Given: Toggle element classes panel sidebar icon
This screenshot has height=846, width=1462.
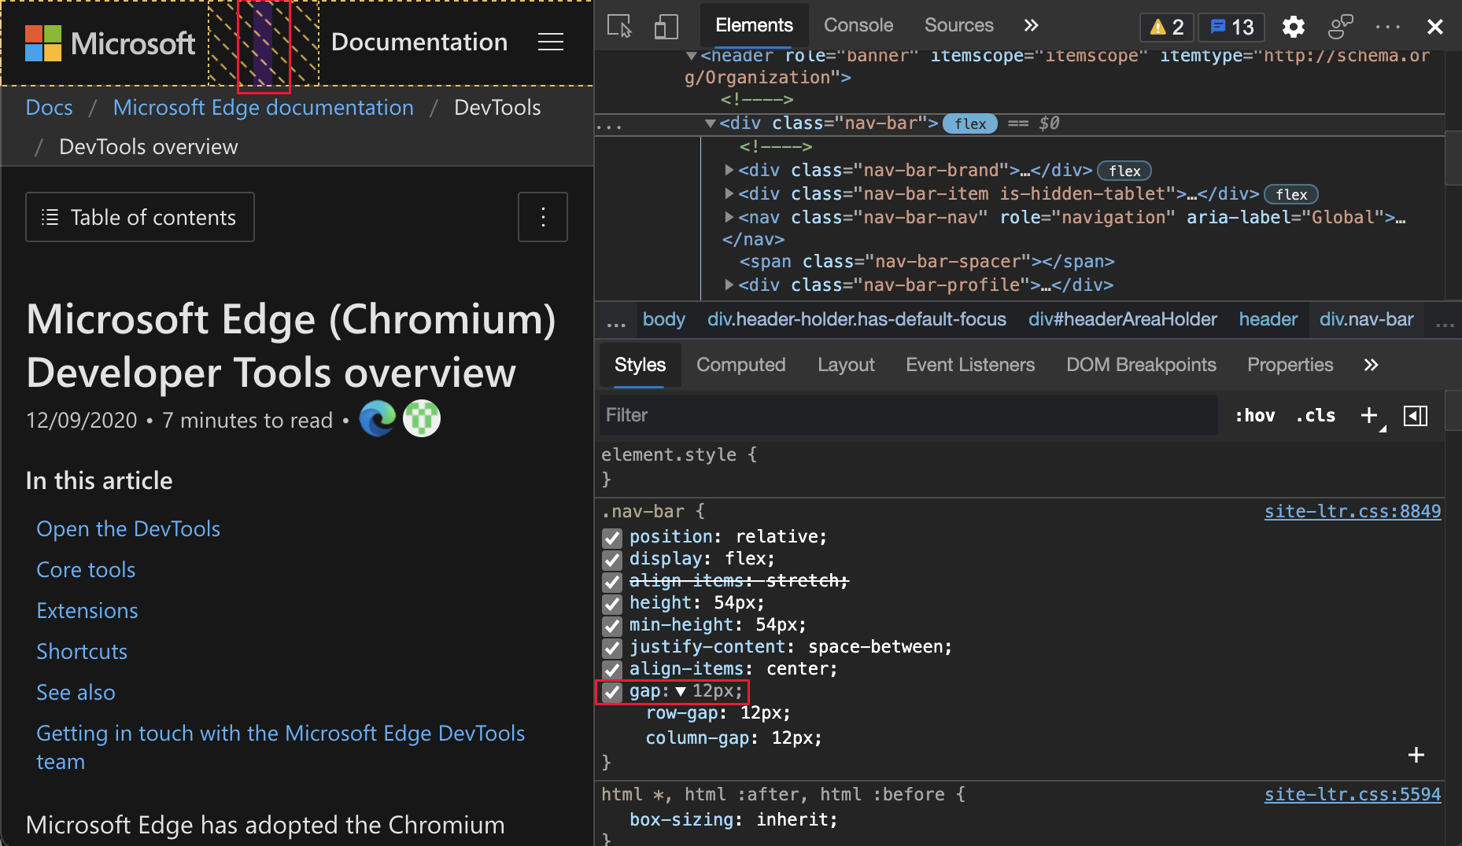Looking at the screenshot, I should point(1416,415).
